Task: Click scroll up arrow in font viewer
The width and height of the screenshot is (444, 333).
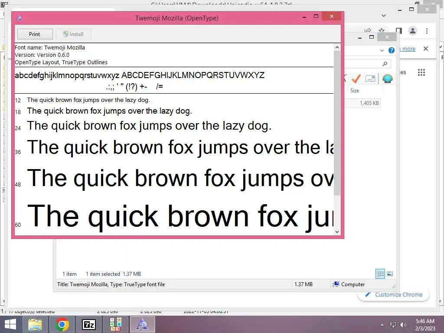Action: 337,48
